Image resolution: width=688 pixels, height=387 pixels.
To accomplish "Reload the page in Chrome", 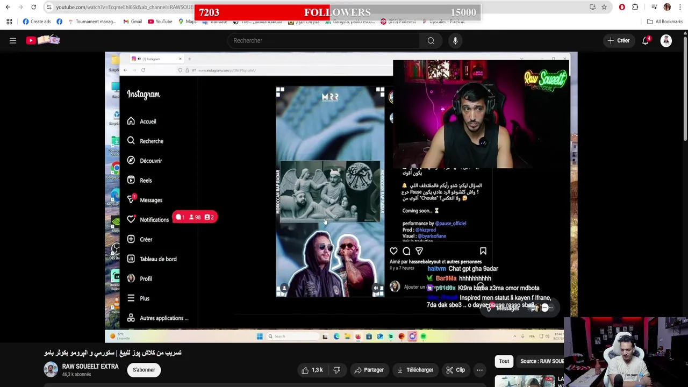I will (x=33, y=7).
